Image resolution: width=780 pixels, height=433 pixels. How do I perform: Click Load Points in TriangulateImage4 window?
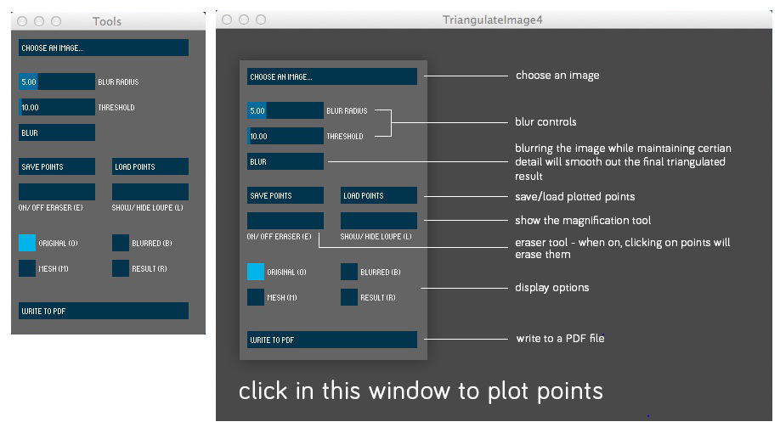[x=379, y=195]
